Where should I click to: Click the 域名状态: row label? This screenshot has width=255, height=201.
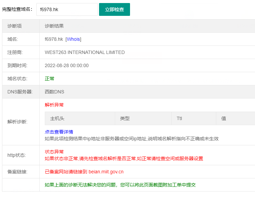coord(18,79)
